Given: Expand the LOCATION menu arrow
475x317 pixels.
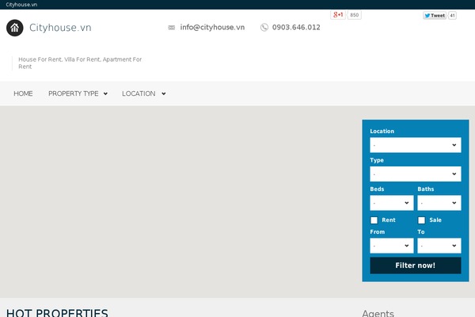Looking at the screenshot, I should coord(164,94).
